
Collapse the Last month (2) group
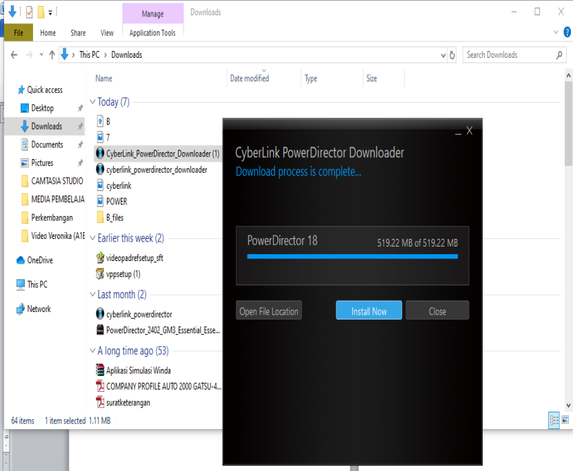point(92,294)
